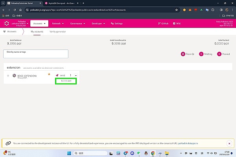The height and width of the screenshot is (157, 236).
Task: Open Settings in the top bar
Action: pyautogui.click(x=117, y=24)
